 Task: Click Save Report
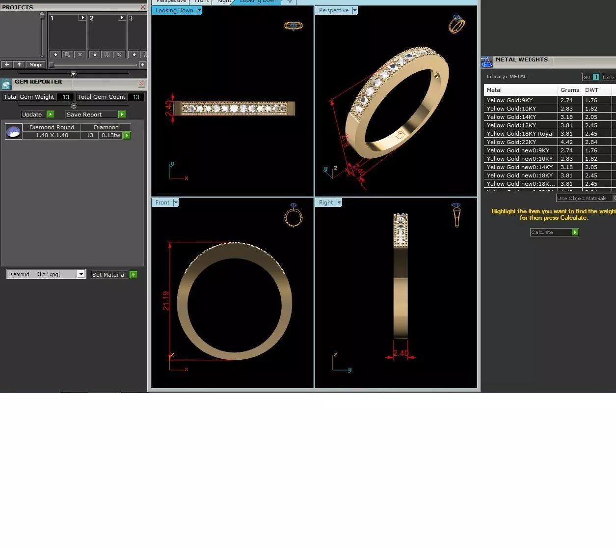click(x=96, y=115)
